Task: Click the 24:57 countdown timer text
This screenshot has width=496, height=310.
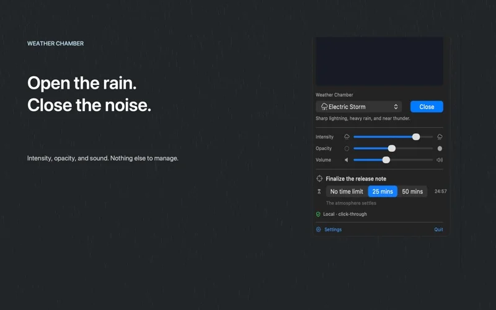Action: [440, 191]
